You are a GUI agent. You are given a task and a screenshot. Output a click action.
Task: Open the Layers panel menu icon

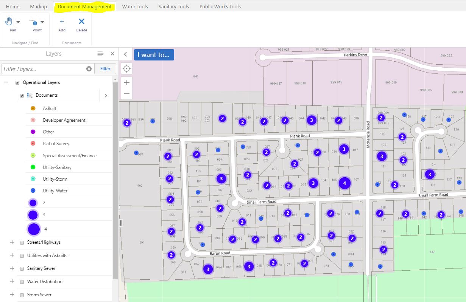pyautogui.click(x=100, y=54)
